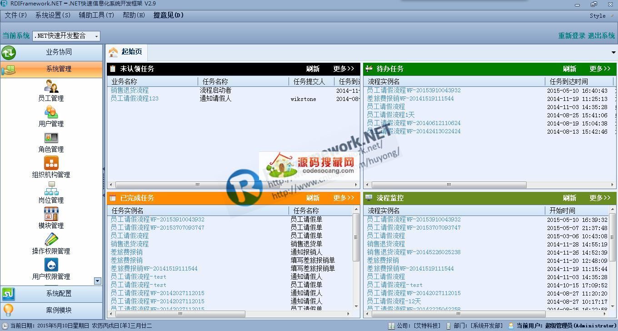The width and height of the screenshot is (618, 331).
Task: Click 刷新 in the 待办任务 panel
Action: 569,69
